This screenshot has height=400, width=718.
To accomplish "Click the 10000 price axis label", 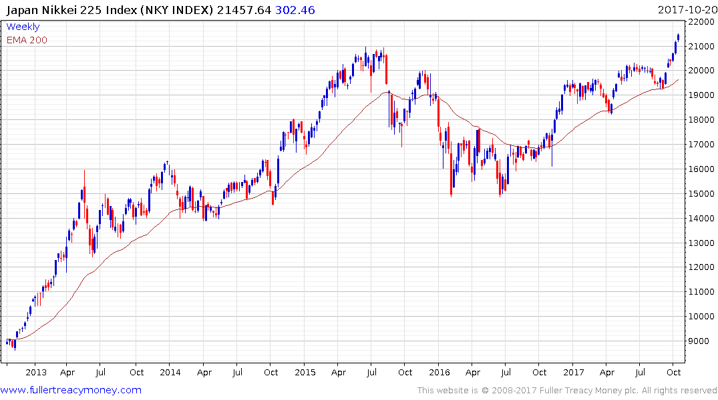I will click(701, 317).
